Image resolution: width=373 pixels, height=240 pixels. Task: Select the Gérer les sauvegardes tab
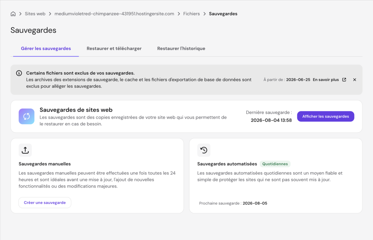pyautogui.click(x=46, y=48)
